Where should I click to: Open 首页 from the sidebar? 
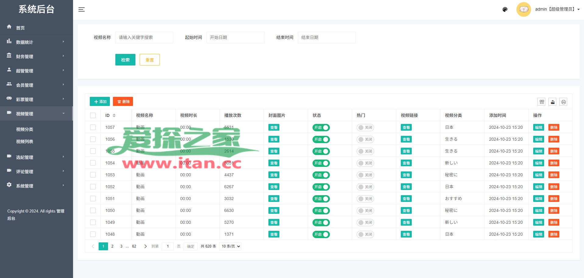tap(20, 28)
